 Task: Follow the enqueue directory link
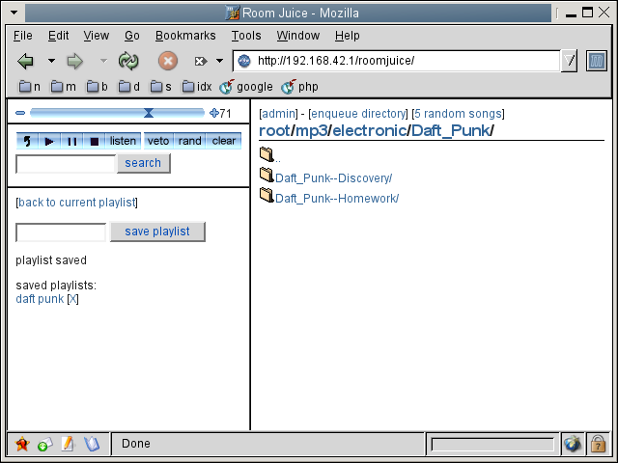(358, 114)
